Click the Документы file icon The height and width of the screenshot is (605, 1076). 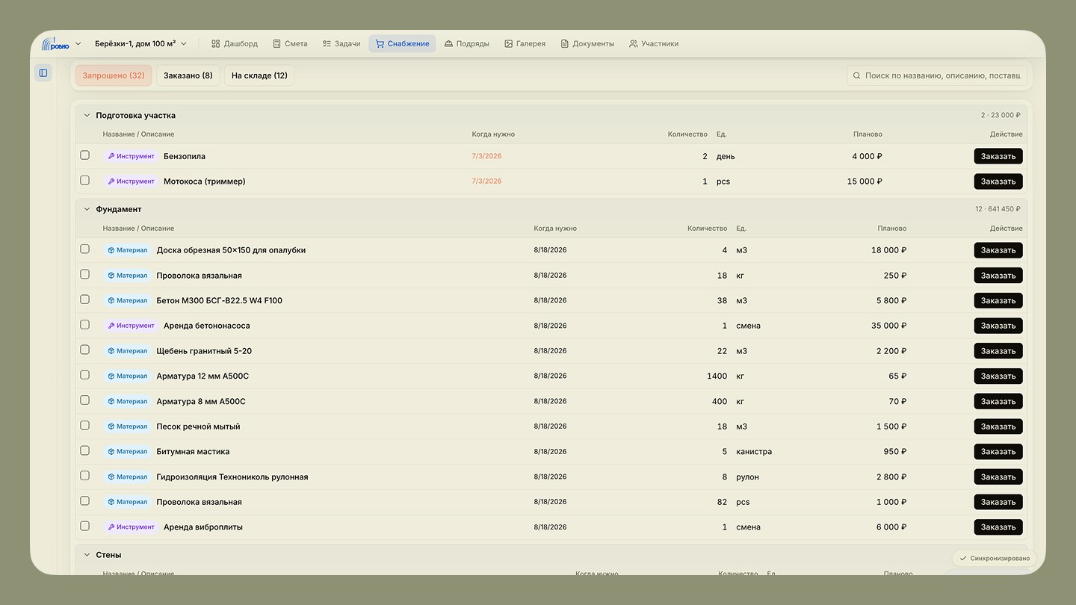click(565, 44)
